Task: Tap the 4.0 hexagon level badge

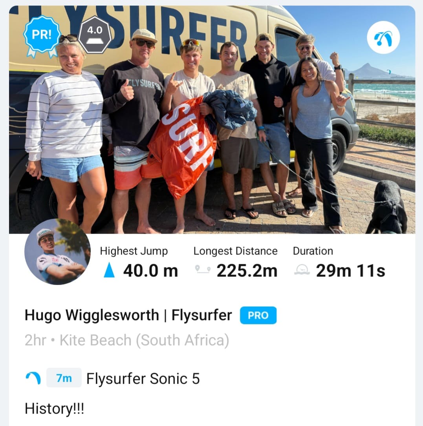Action: (95, 35)
